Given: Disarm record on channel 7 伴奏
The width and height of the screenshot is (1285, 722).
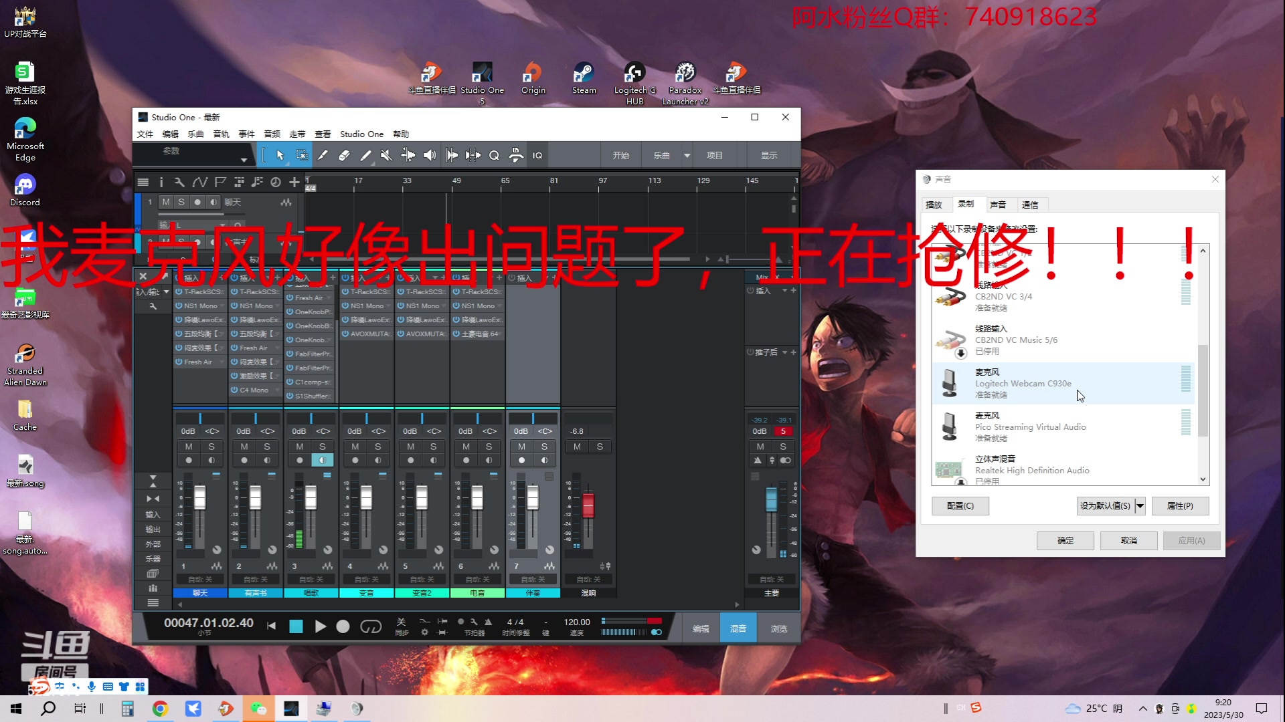Looking at the screenshot, I should [521, 460].
